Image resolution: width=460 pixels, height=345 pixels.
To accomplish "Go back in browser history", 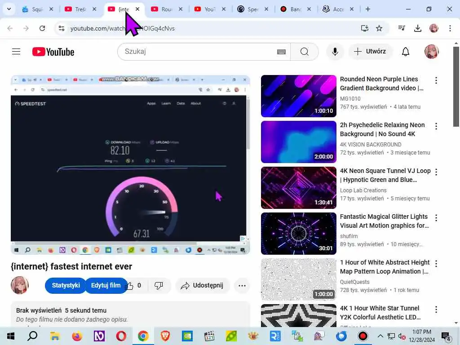I will (x=10, y=28).
